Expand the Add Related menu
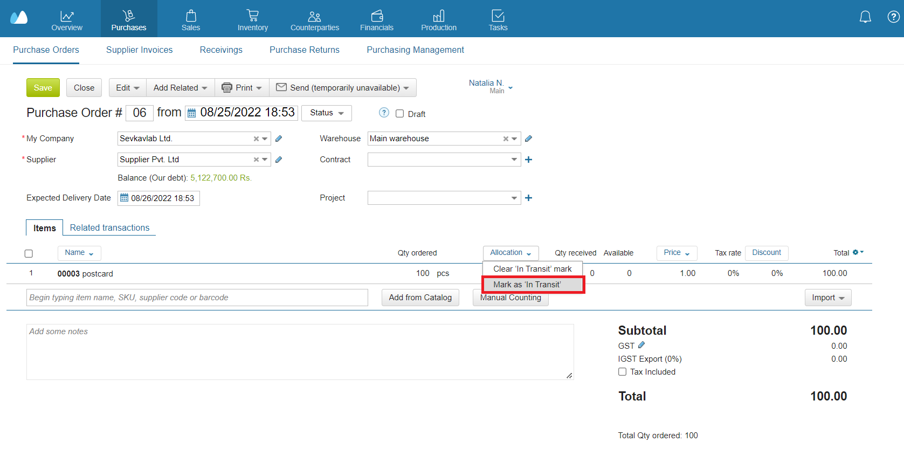 coord(181,88)
